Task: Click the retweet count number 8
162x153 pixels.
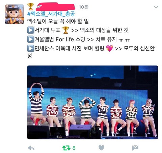Action: point(74,148)
